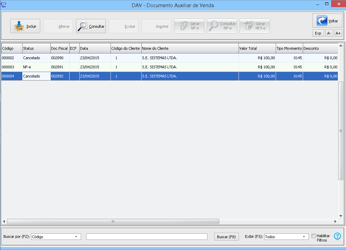The image size is (346, 250).
Task: Expand the Buscar por Código dropdown
Action: click(76, 237)
